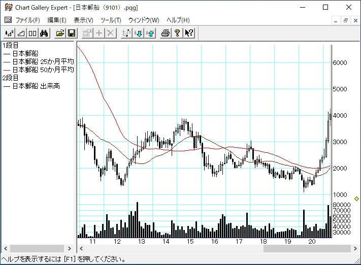
Task: Open a file with the folder icon
Action: click(x=60, y=34)
